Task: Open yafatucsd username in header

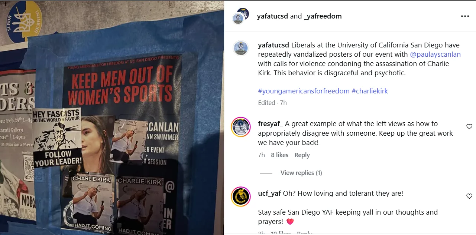Action: pyautogui.click(x=272, y=16)
